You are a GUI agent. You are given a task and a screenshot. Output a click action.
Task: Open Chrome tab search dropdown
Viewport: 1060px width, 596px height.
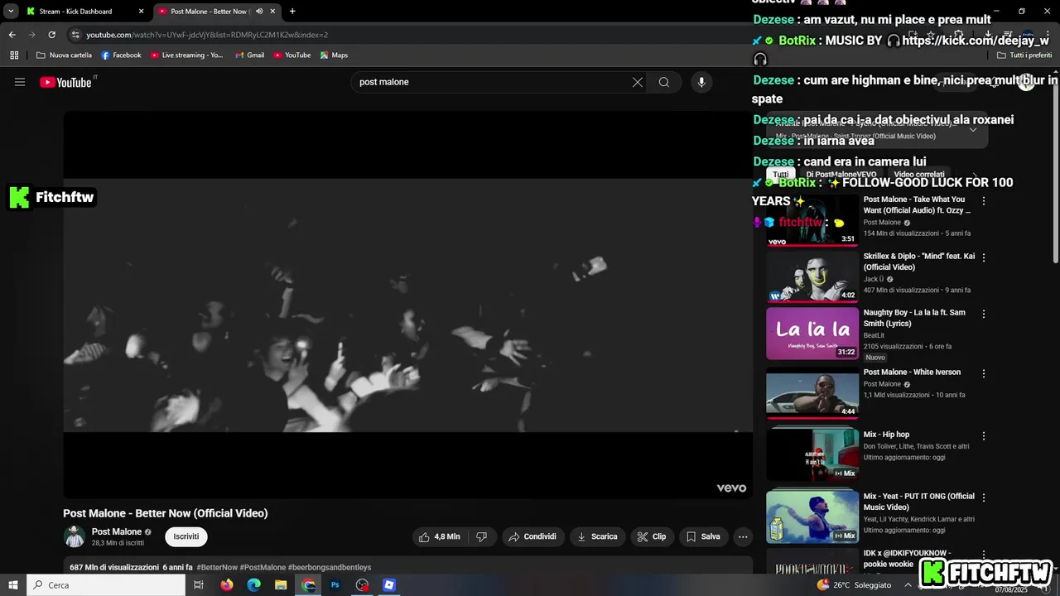point(11,12)
